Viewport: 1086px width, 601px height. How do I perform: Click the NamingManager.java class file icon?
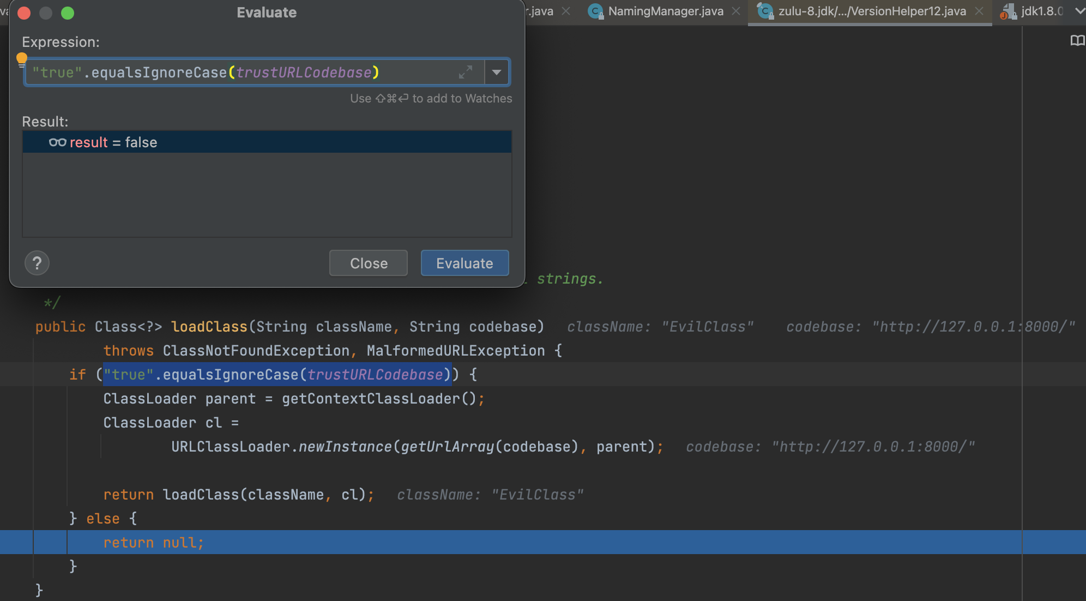tap(596, 11)
